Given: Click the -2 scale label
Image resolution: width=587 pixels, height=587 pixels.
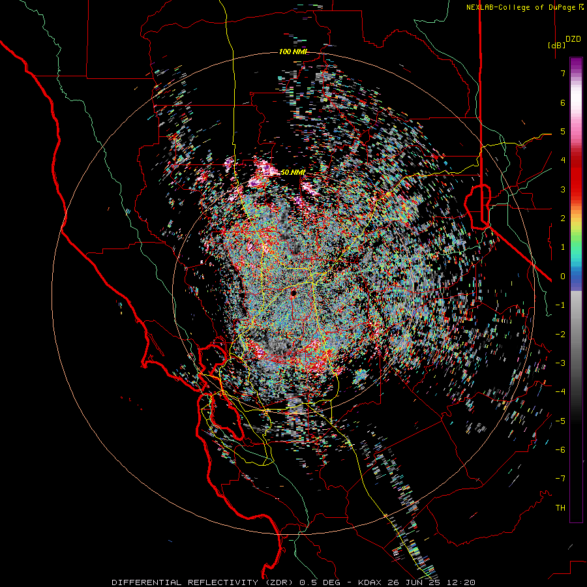Looking at the screenshot, I should pyautogui.click(x=560, y=334).
